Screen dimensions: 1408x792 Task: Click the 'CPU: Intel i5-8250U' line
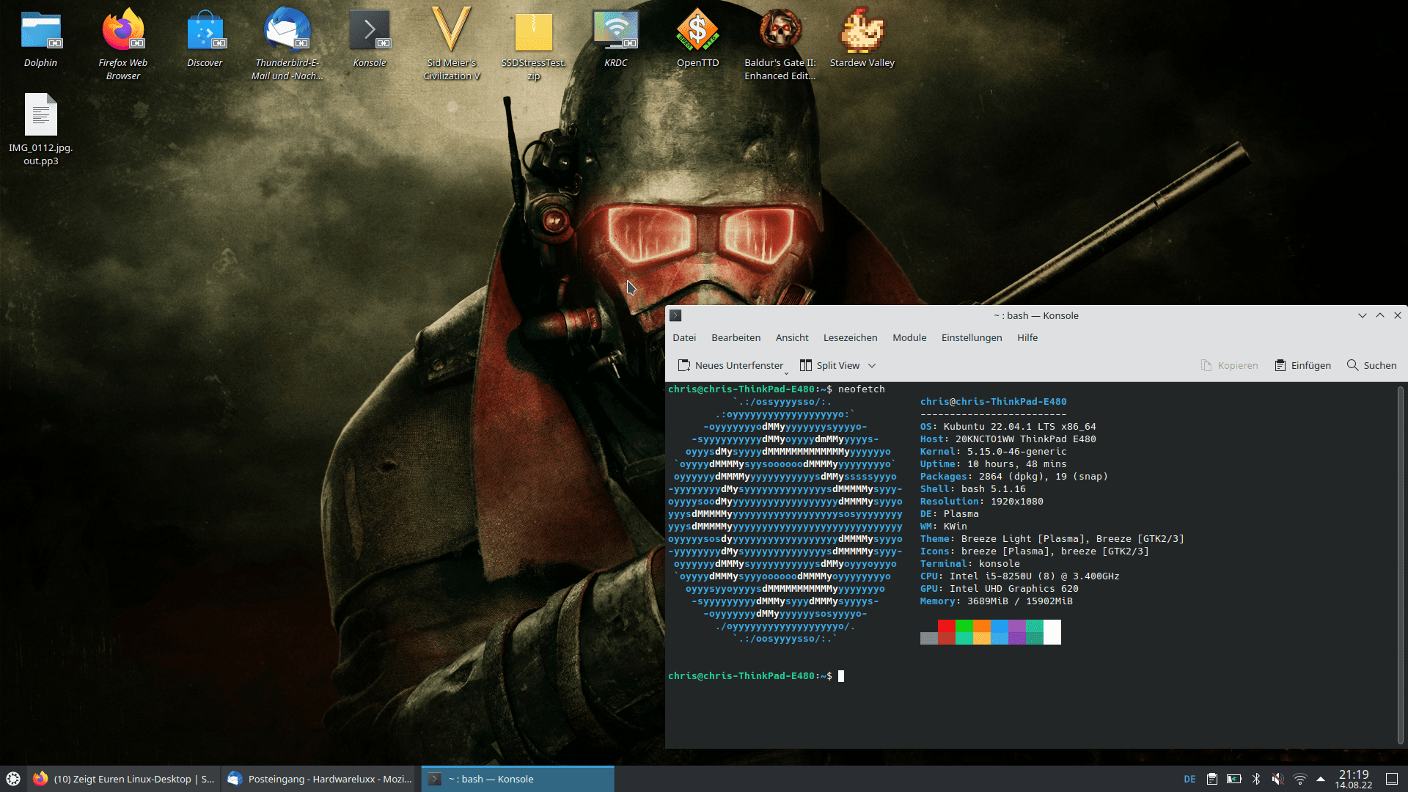click(x=1020, y=576)
